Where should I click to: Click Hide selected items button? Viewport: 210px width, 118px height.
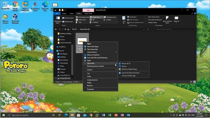pyautogui.click(x=167, y=20)
